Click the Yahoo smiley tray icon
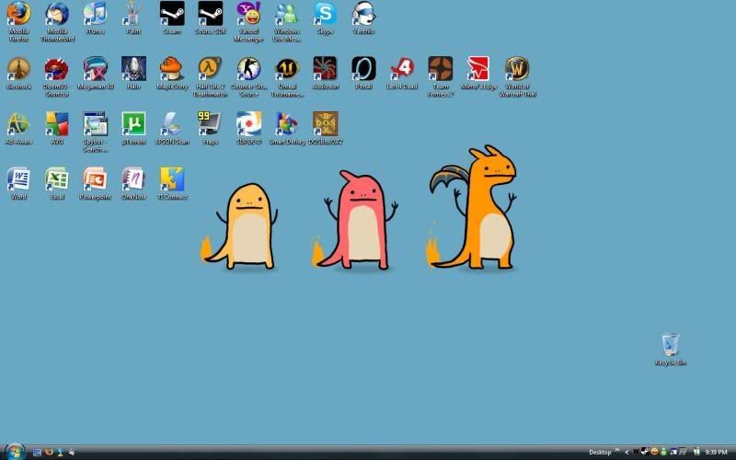 pos(654,452)
